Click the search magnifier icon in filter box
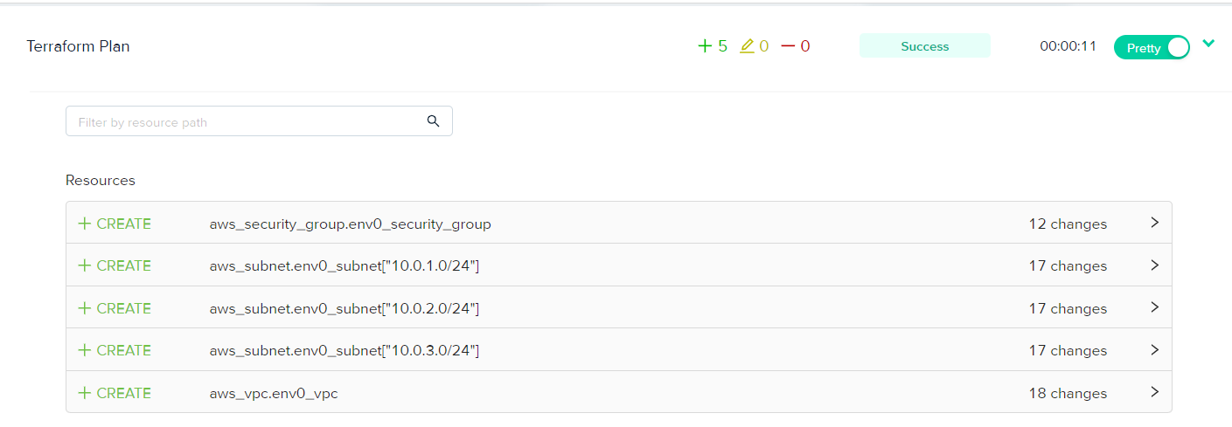The image size is (1232, 427). coord(433,121)
